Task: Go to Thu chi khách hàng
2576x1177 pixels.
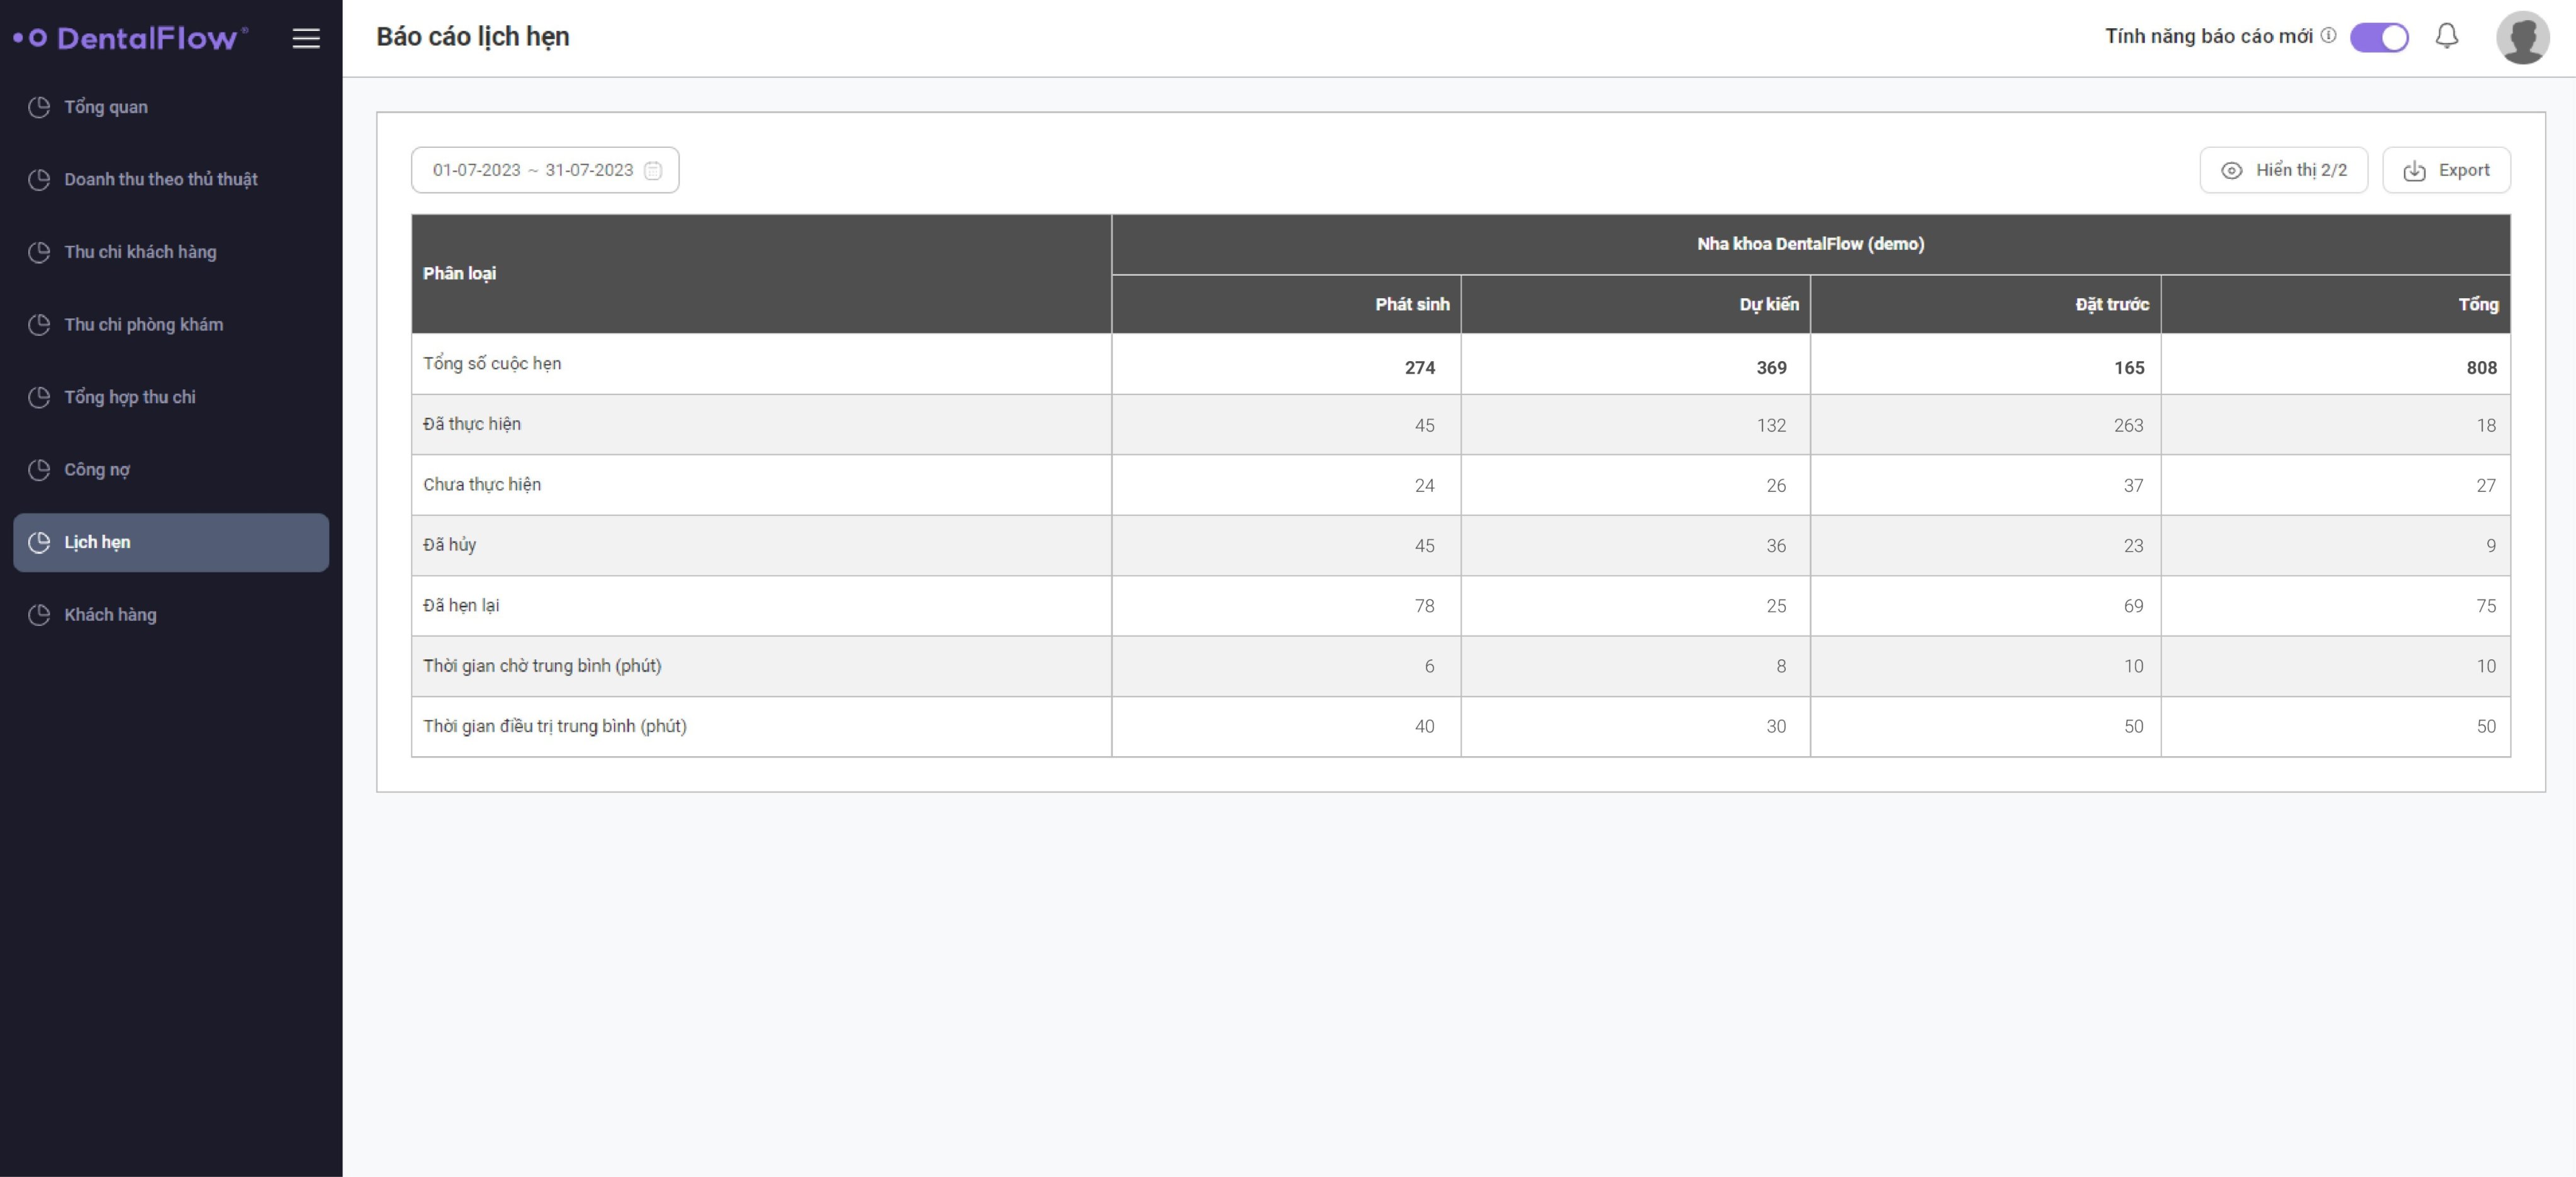Action: pos(171,252)
